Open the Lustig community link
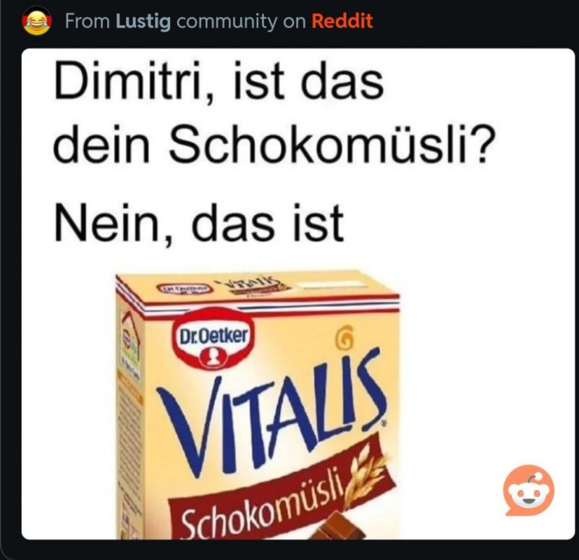Viewport: 579px width, 560px height. pos(143,22)
